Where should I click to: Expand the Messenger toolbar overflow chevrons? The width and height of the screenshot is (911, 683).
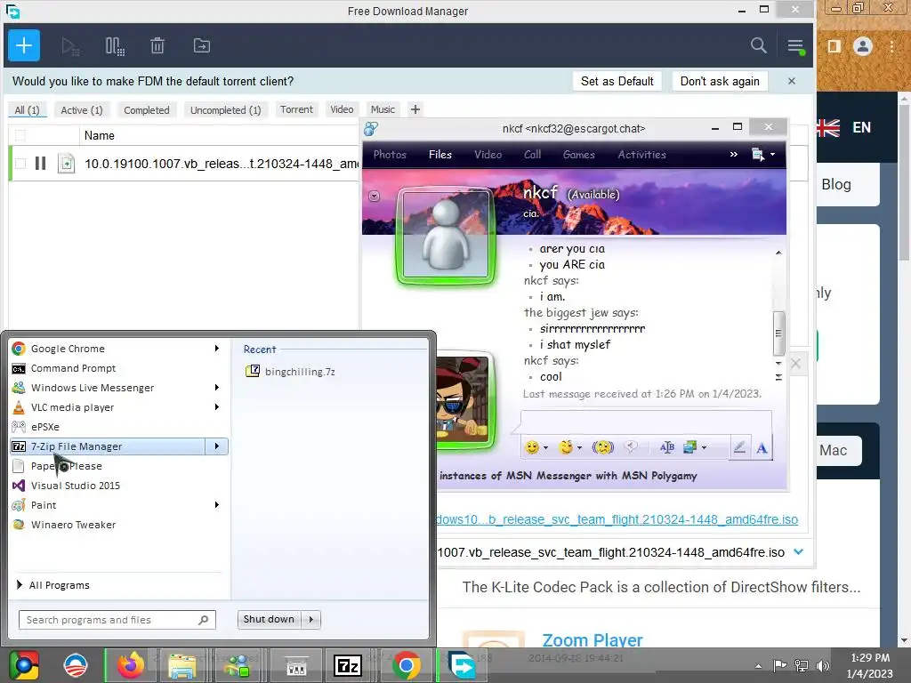[733, 155]
